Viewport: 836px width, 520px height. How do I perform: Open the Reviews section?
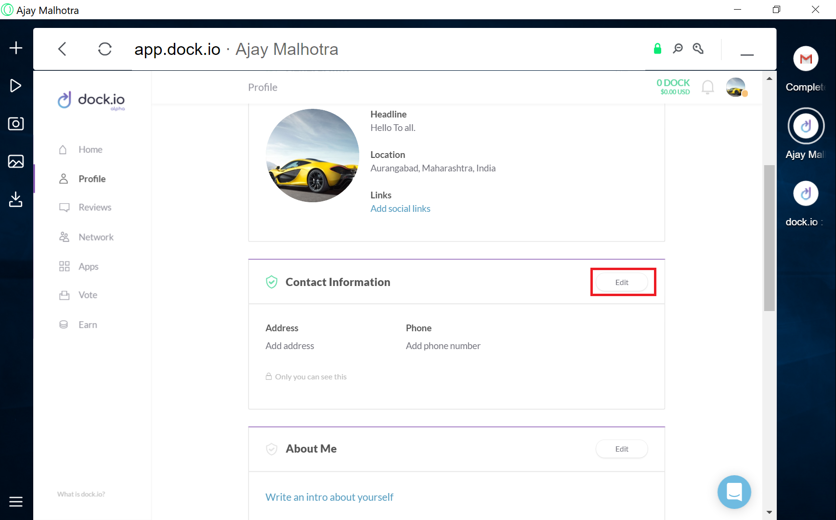pyautogui.click(x=95, y=208)
